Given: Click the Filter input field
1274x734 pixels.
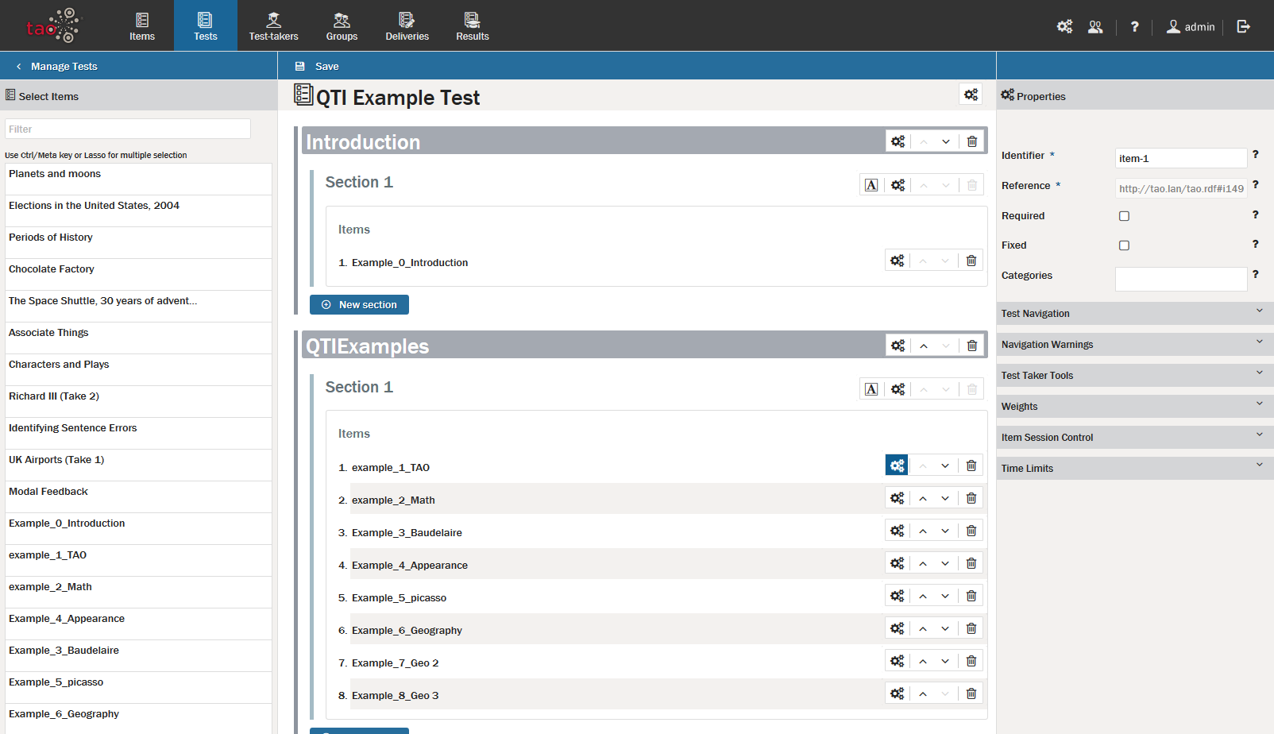Looking at the screenshot, I should point(128,129).
